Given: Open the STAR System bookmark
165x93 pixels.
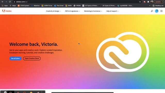Looking at the screenshot, I should click(x=23, y=6).
